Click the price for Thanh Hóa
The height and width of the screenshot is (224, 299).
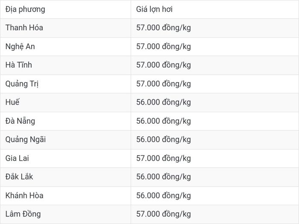[164, 28]
